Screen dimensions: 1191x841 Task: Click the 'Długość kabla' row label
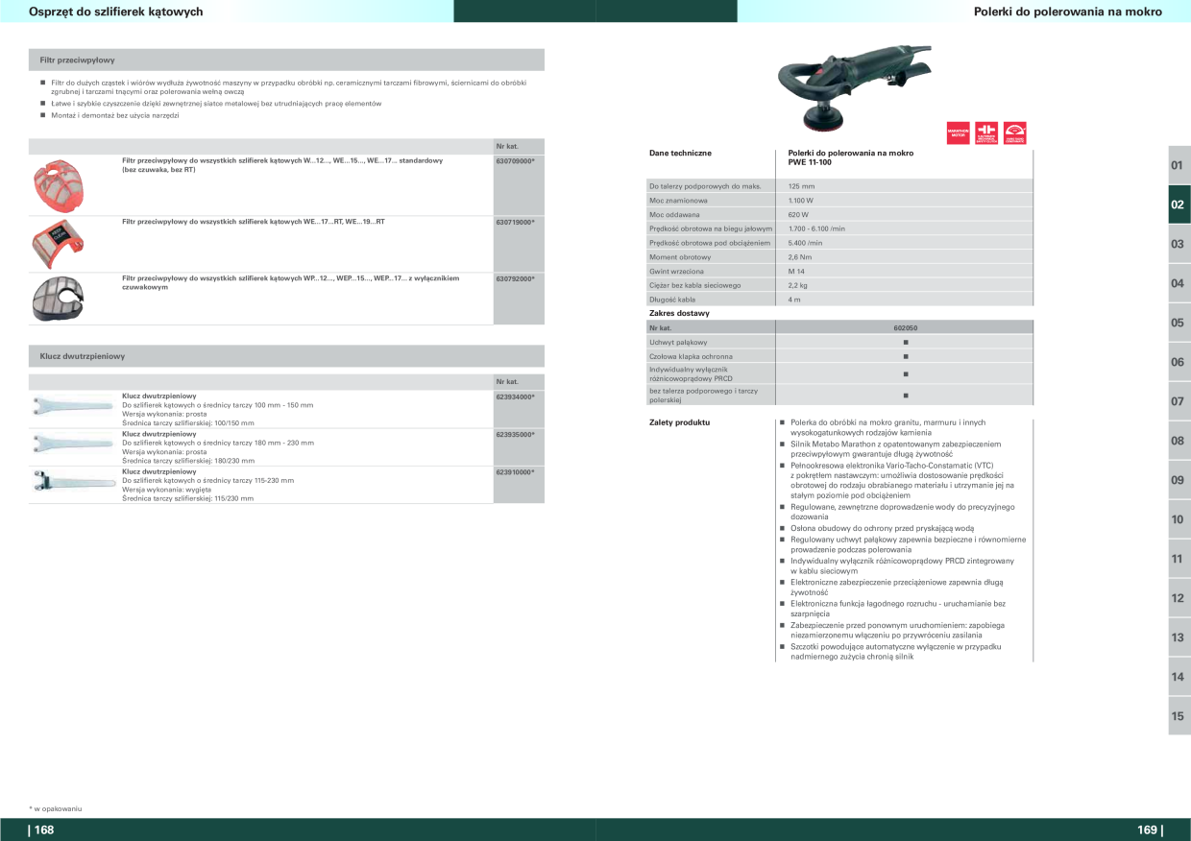click(x=672, y=300)
